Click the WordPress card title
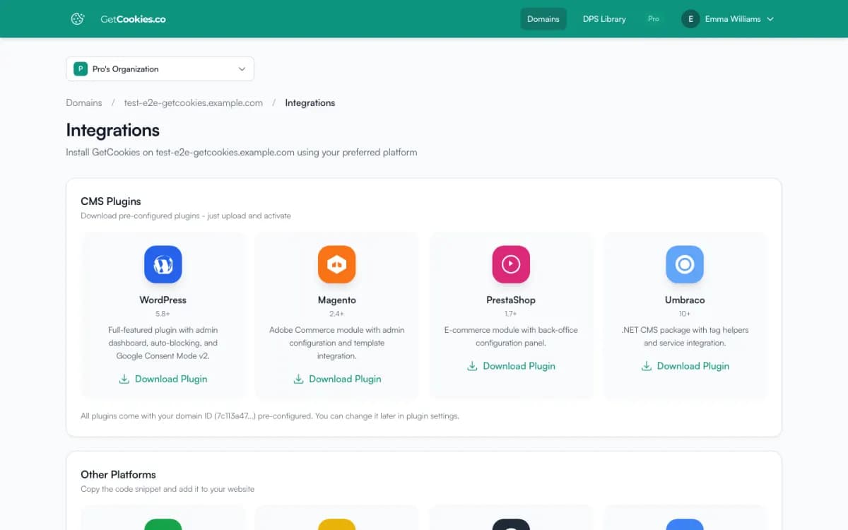 pyautogui.click(x=163, y=300)
